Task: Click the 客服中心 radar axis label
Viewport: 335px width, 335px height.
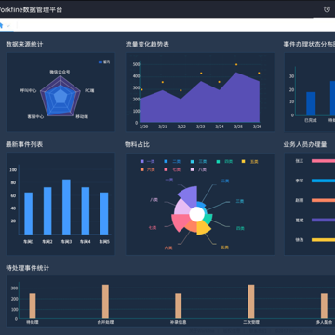Action: (x=35, y=117)
